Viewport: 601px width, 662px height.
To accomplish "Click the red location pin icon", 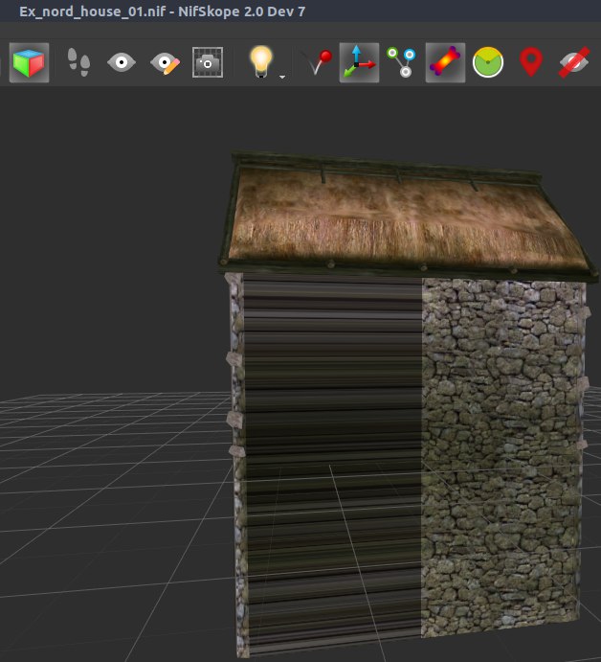I will (x=531, y=63).
